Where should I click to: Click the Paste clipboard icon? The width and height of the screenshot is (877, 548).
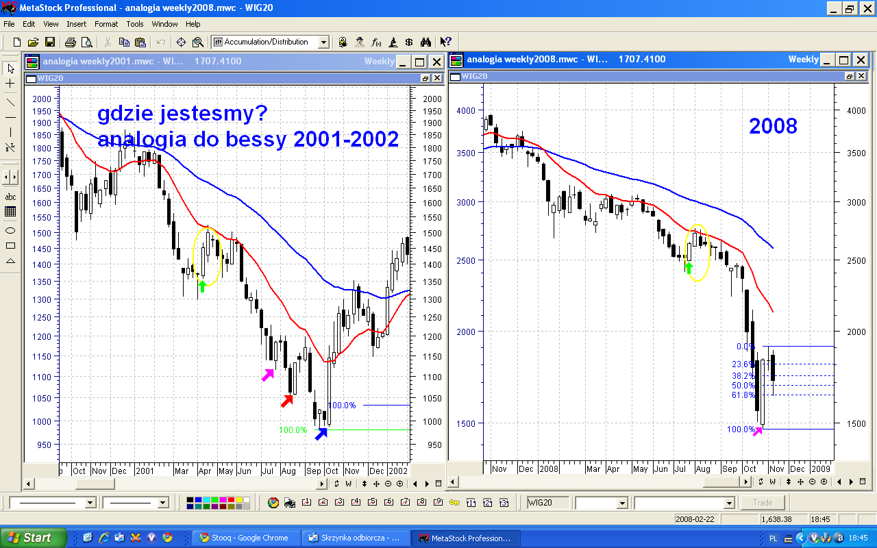click(x=140, y=42)
